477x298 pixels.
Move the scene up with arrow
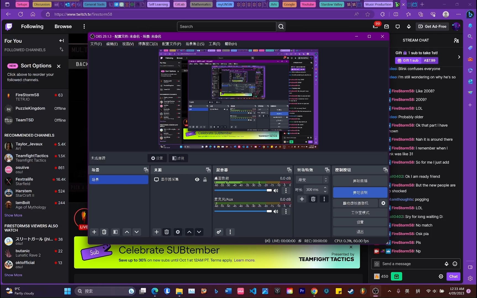click(x=127, y=232)
